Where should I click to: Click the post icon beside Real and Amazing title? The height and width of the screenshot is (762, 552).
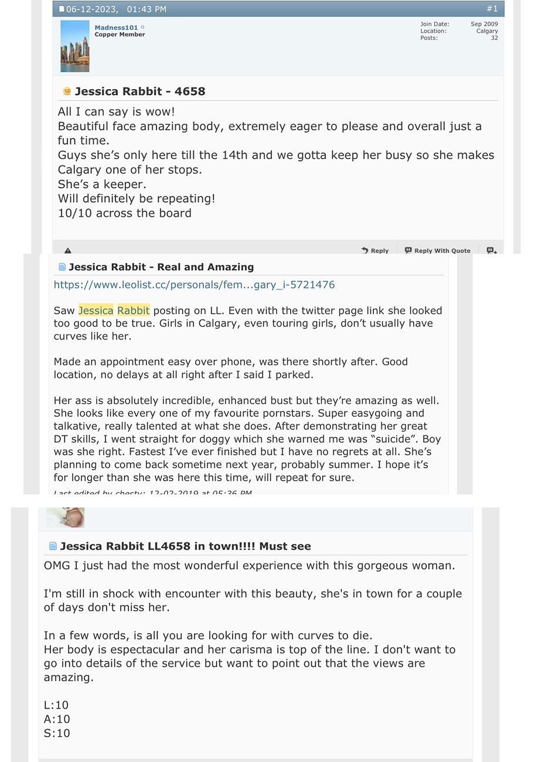(62, 267)
